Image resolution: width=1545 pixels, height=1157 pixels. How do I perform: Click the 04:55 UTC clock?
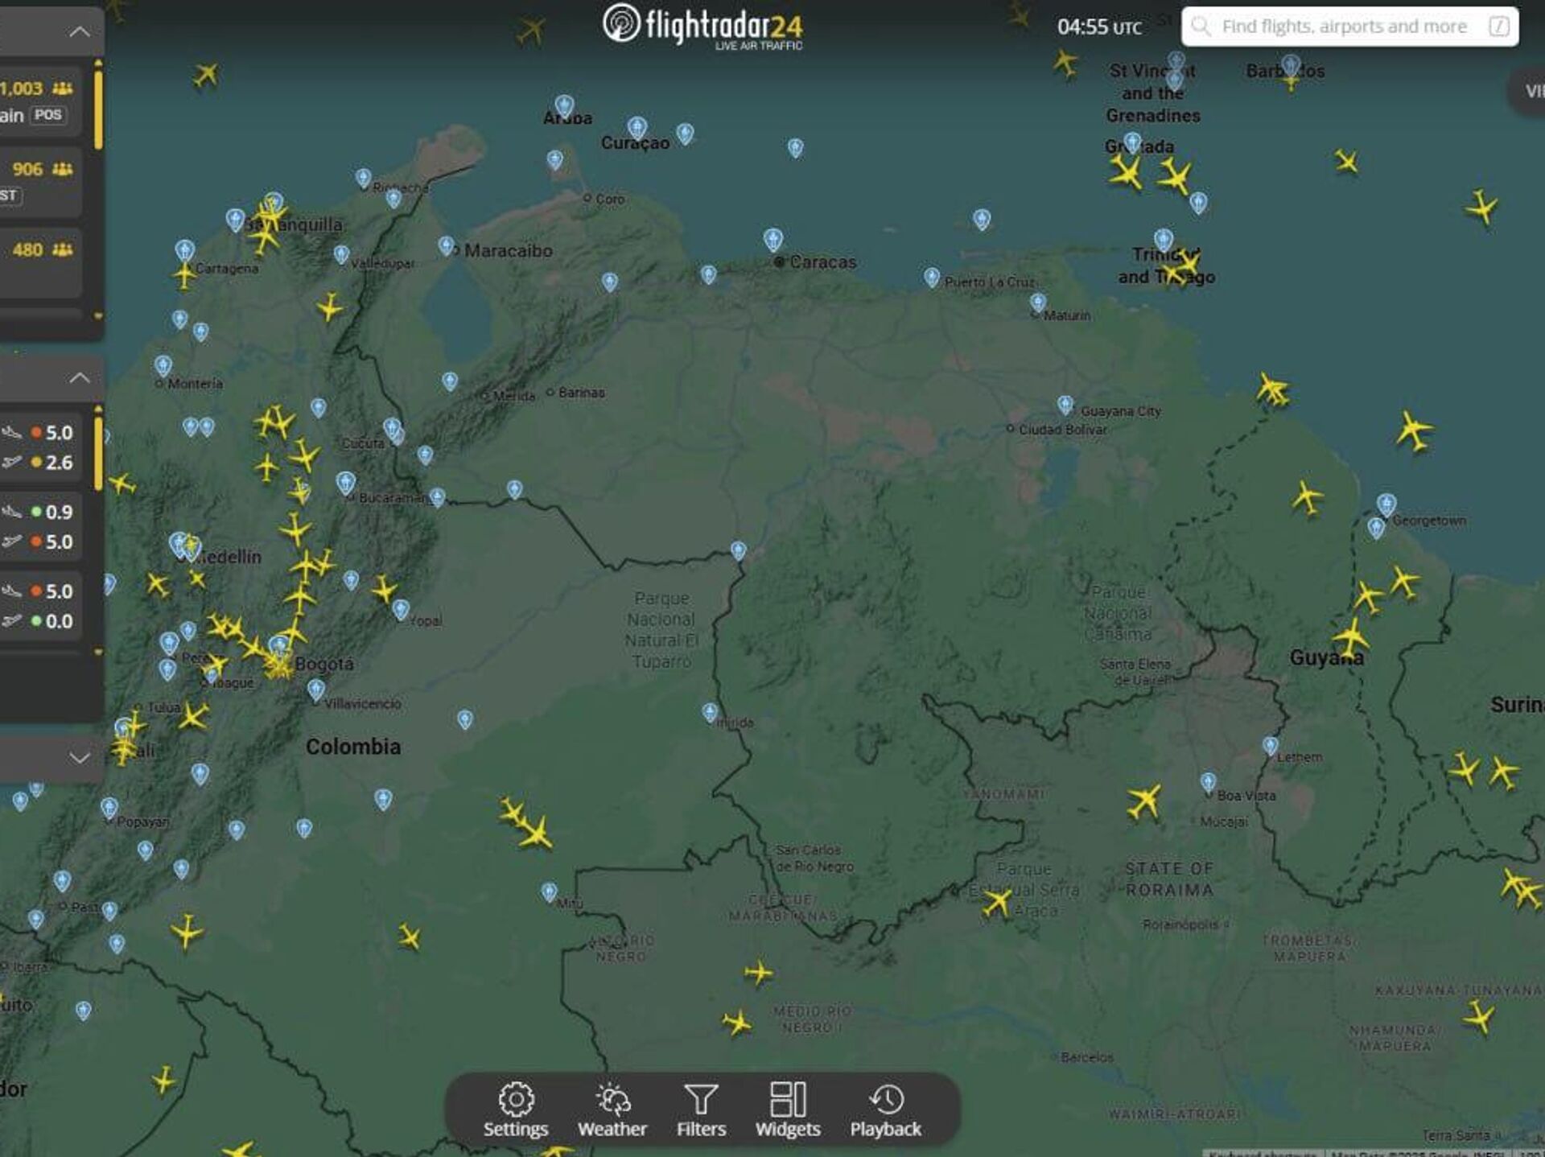(1098, 27)
